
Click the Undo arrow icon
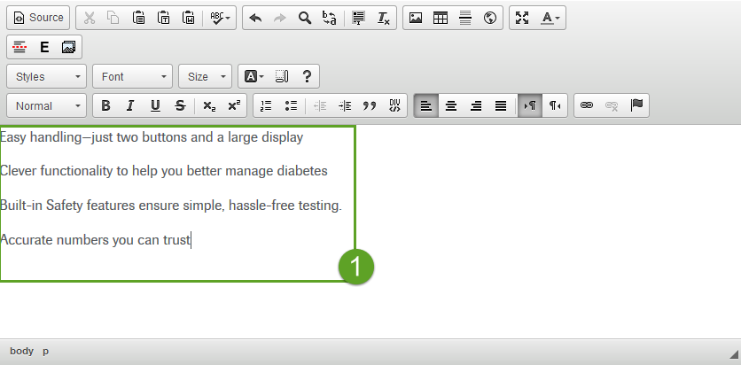(255, 18)
